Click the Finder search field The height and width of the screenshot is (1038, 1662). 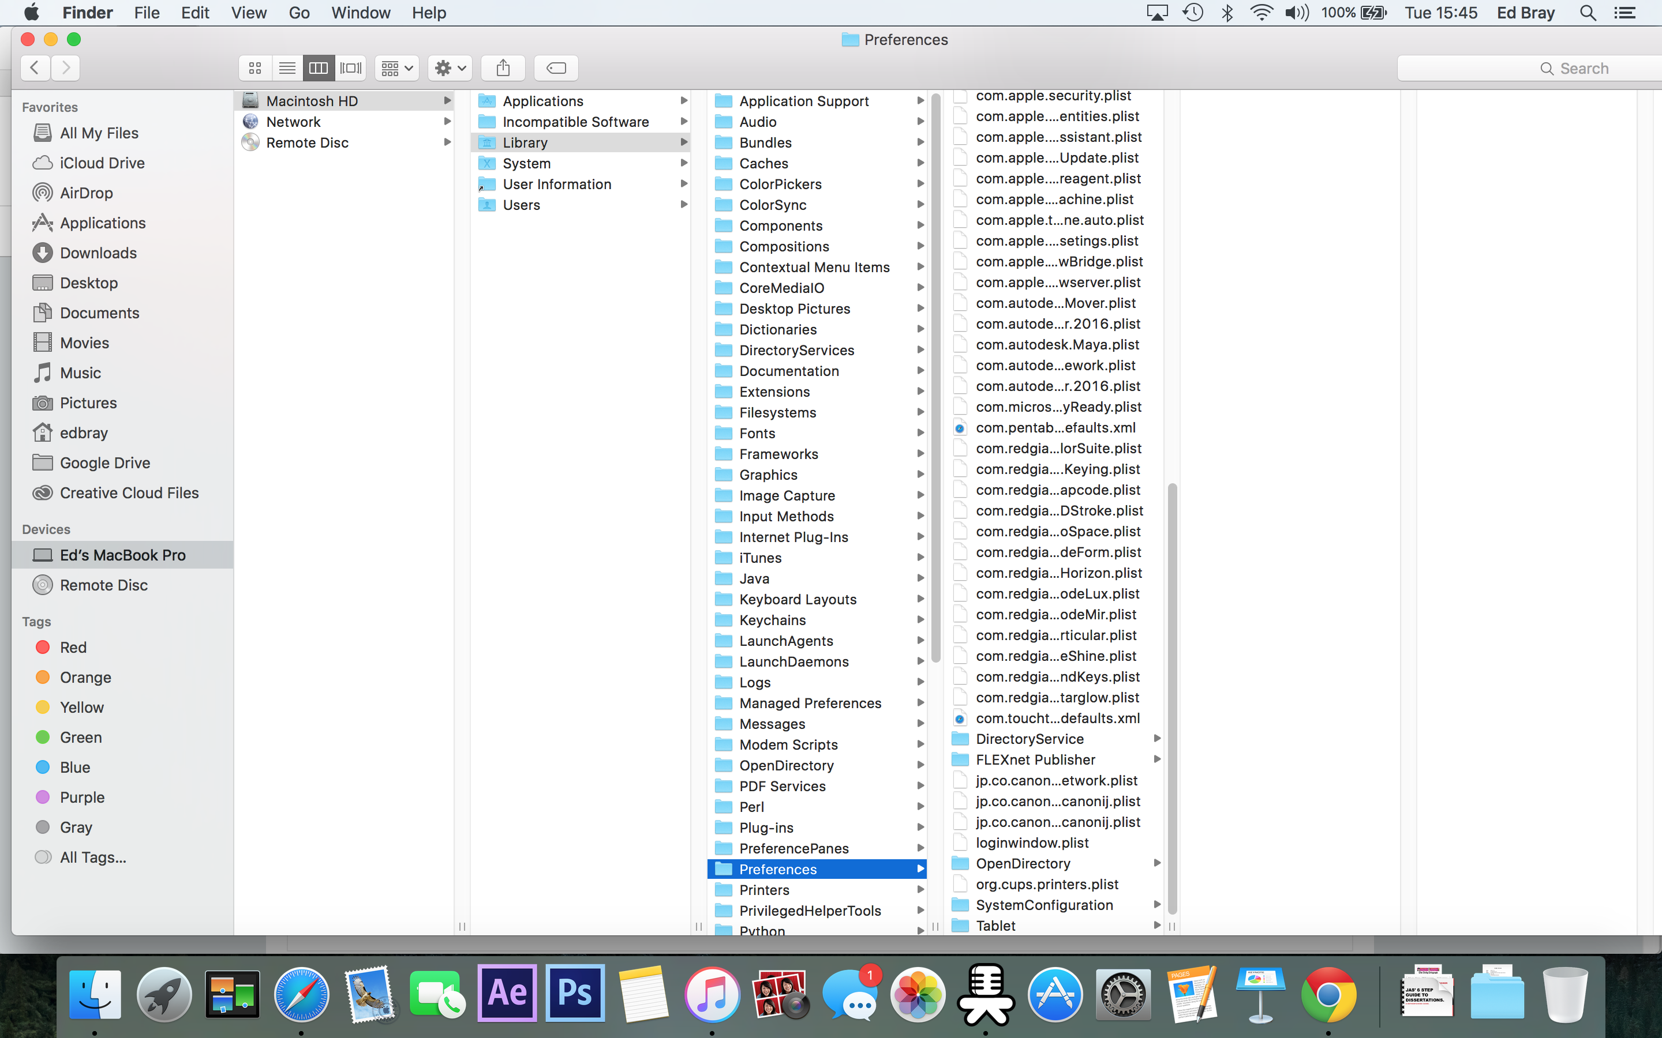point(1529,69)
